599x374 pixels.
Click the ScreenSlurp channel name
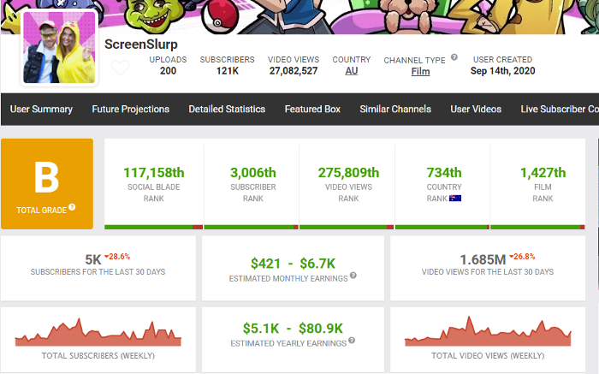(x=142, y=43)
